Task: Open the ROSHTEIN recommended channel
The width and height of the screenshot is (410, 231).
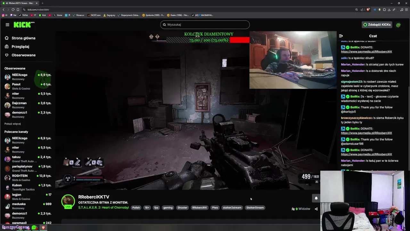Action: point(28,178)
